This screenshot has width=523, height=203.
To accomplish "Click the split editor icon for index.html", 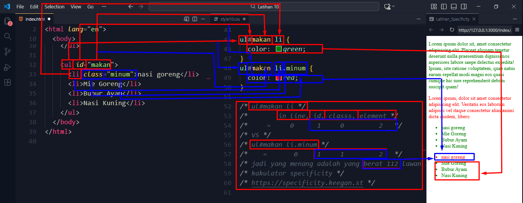I will click(x=195, y=19).
